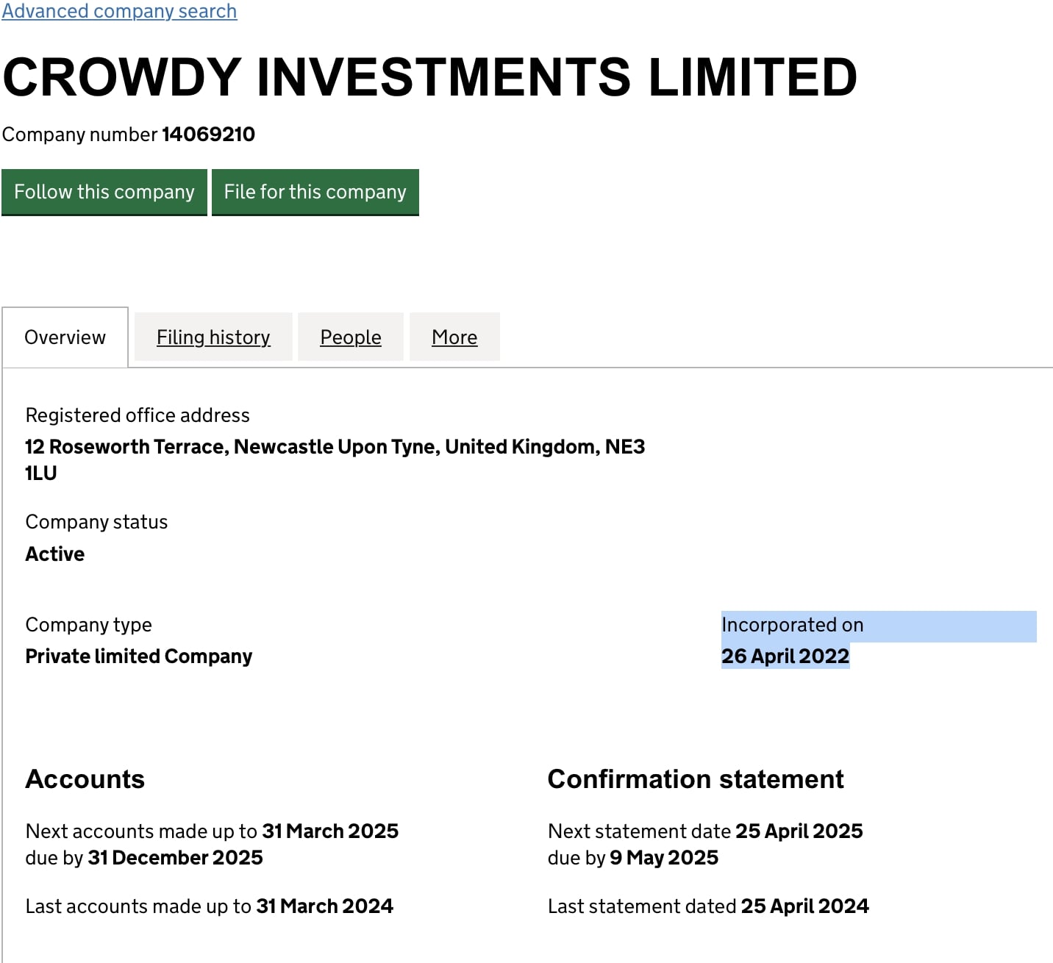The image size is (1053, 963).
Task: Click the CROWDY INVESTMENTS LIMITED heading
Action: (x=430, y=77)
